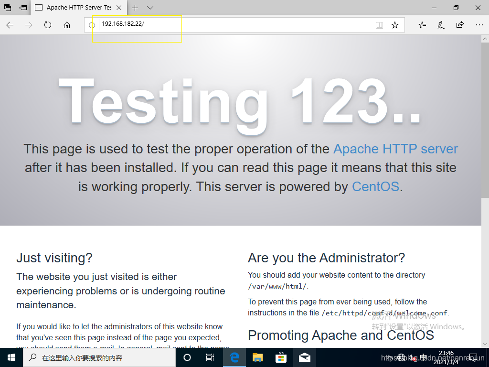Click the /var/www/html/ path text

point(277,286)
